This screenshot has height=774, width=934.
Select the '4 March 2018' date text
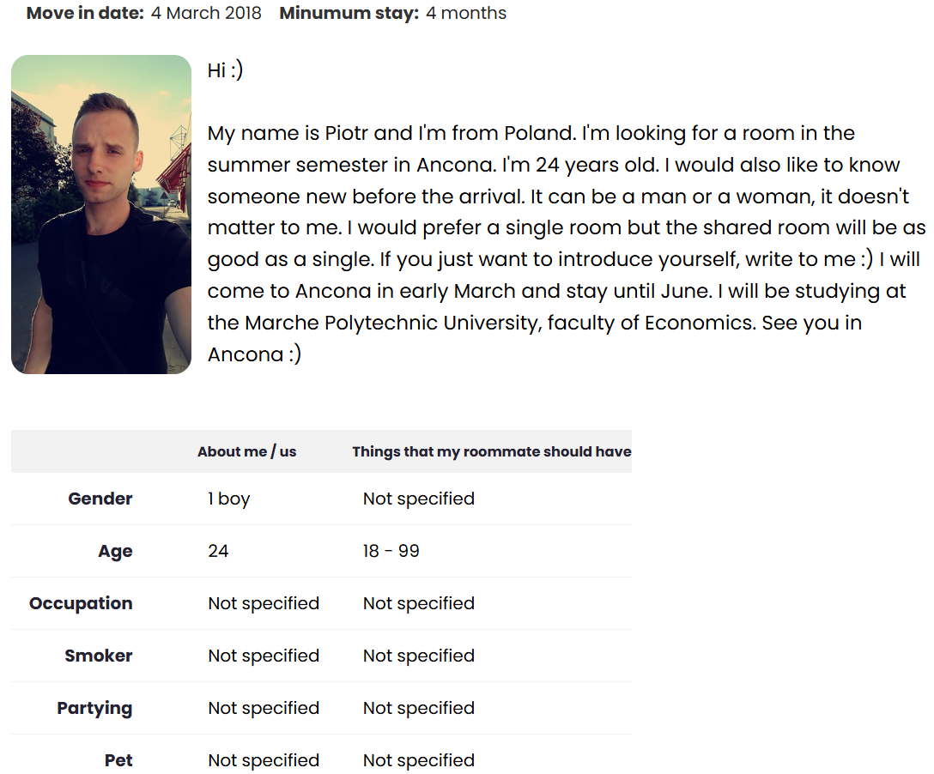tap(206, 13)
